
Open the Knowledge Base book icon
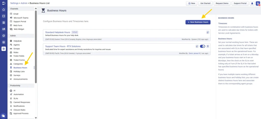click(x=4, y=29)
